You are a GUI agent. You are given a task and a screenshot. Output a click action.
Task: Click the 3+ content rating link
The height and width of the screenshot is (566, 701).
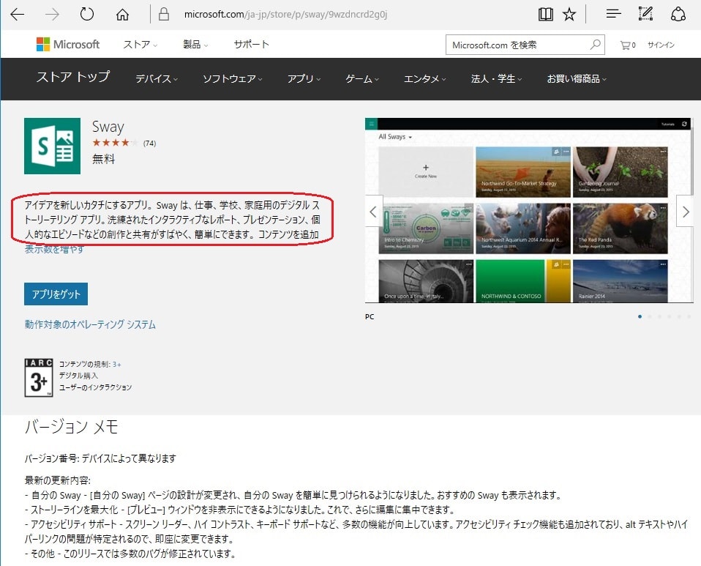tap(116, 364)
